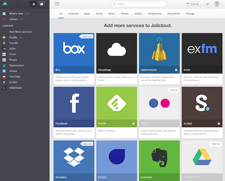Click the lock icon on Scribd tile
Screen dimensions: 225x181
click(219, 123)
